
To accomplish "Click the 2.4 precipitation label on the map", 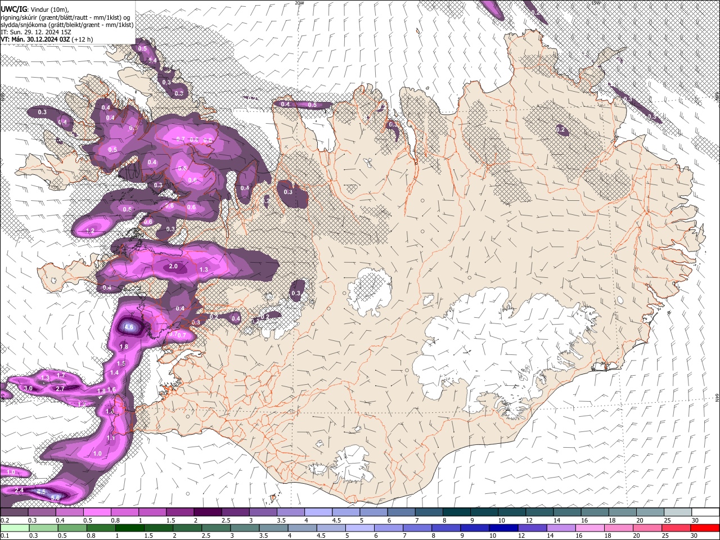I will [x=19, y=490].
